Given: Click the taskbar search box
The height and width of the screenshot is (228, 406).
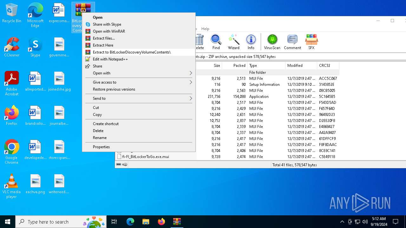Looking at the screenshot, I should (61, 222).
